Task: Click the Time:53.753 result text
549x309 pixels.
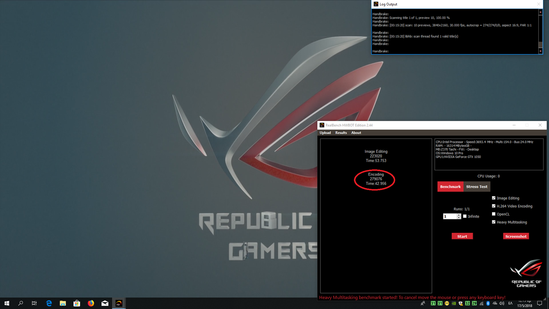Action: pyautogui.click(x=376, y=161)
